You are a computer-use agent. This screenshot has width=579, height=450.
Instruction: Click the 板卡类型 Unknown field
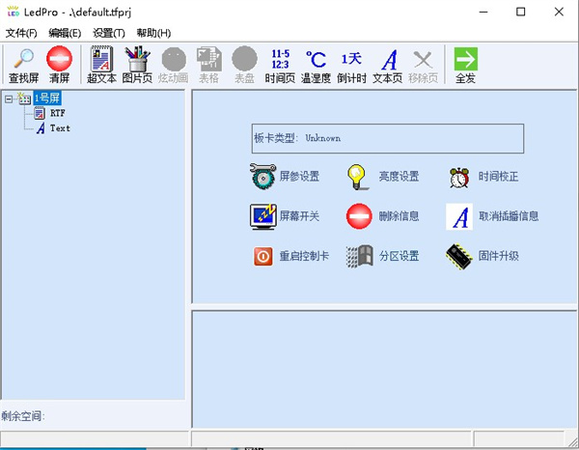point(388,138)
